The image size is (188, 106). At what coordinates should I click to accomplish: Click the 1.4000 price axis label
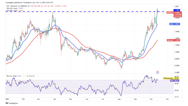pyautogui.click(x=177, y=38)
